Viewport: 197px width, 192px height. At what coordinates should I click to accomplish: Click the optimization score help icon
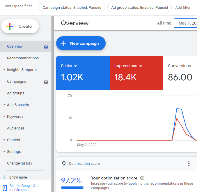(142, 178)
